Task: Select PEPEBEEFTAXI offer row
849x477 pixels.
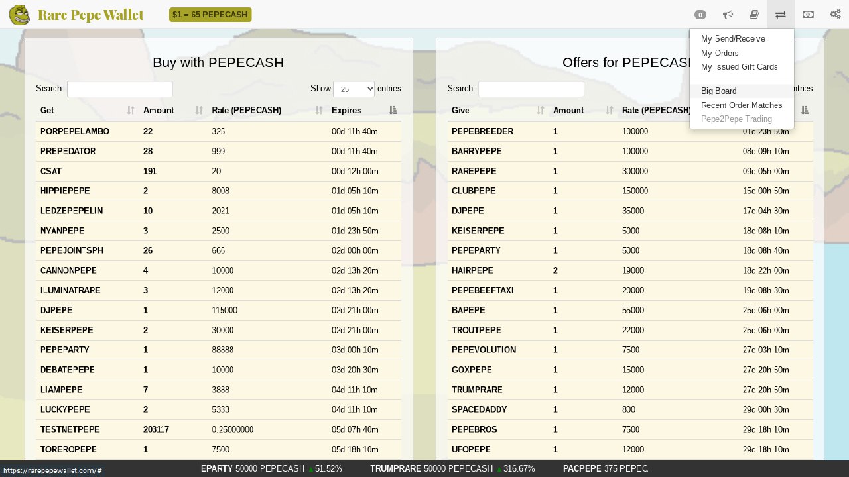Action: tap(630, 290)
